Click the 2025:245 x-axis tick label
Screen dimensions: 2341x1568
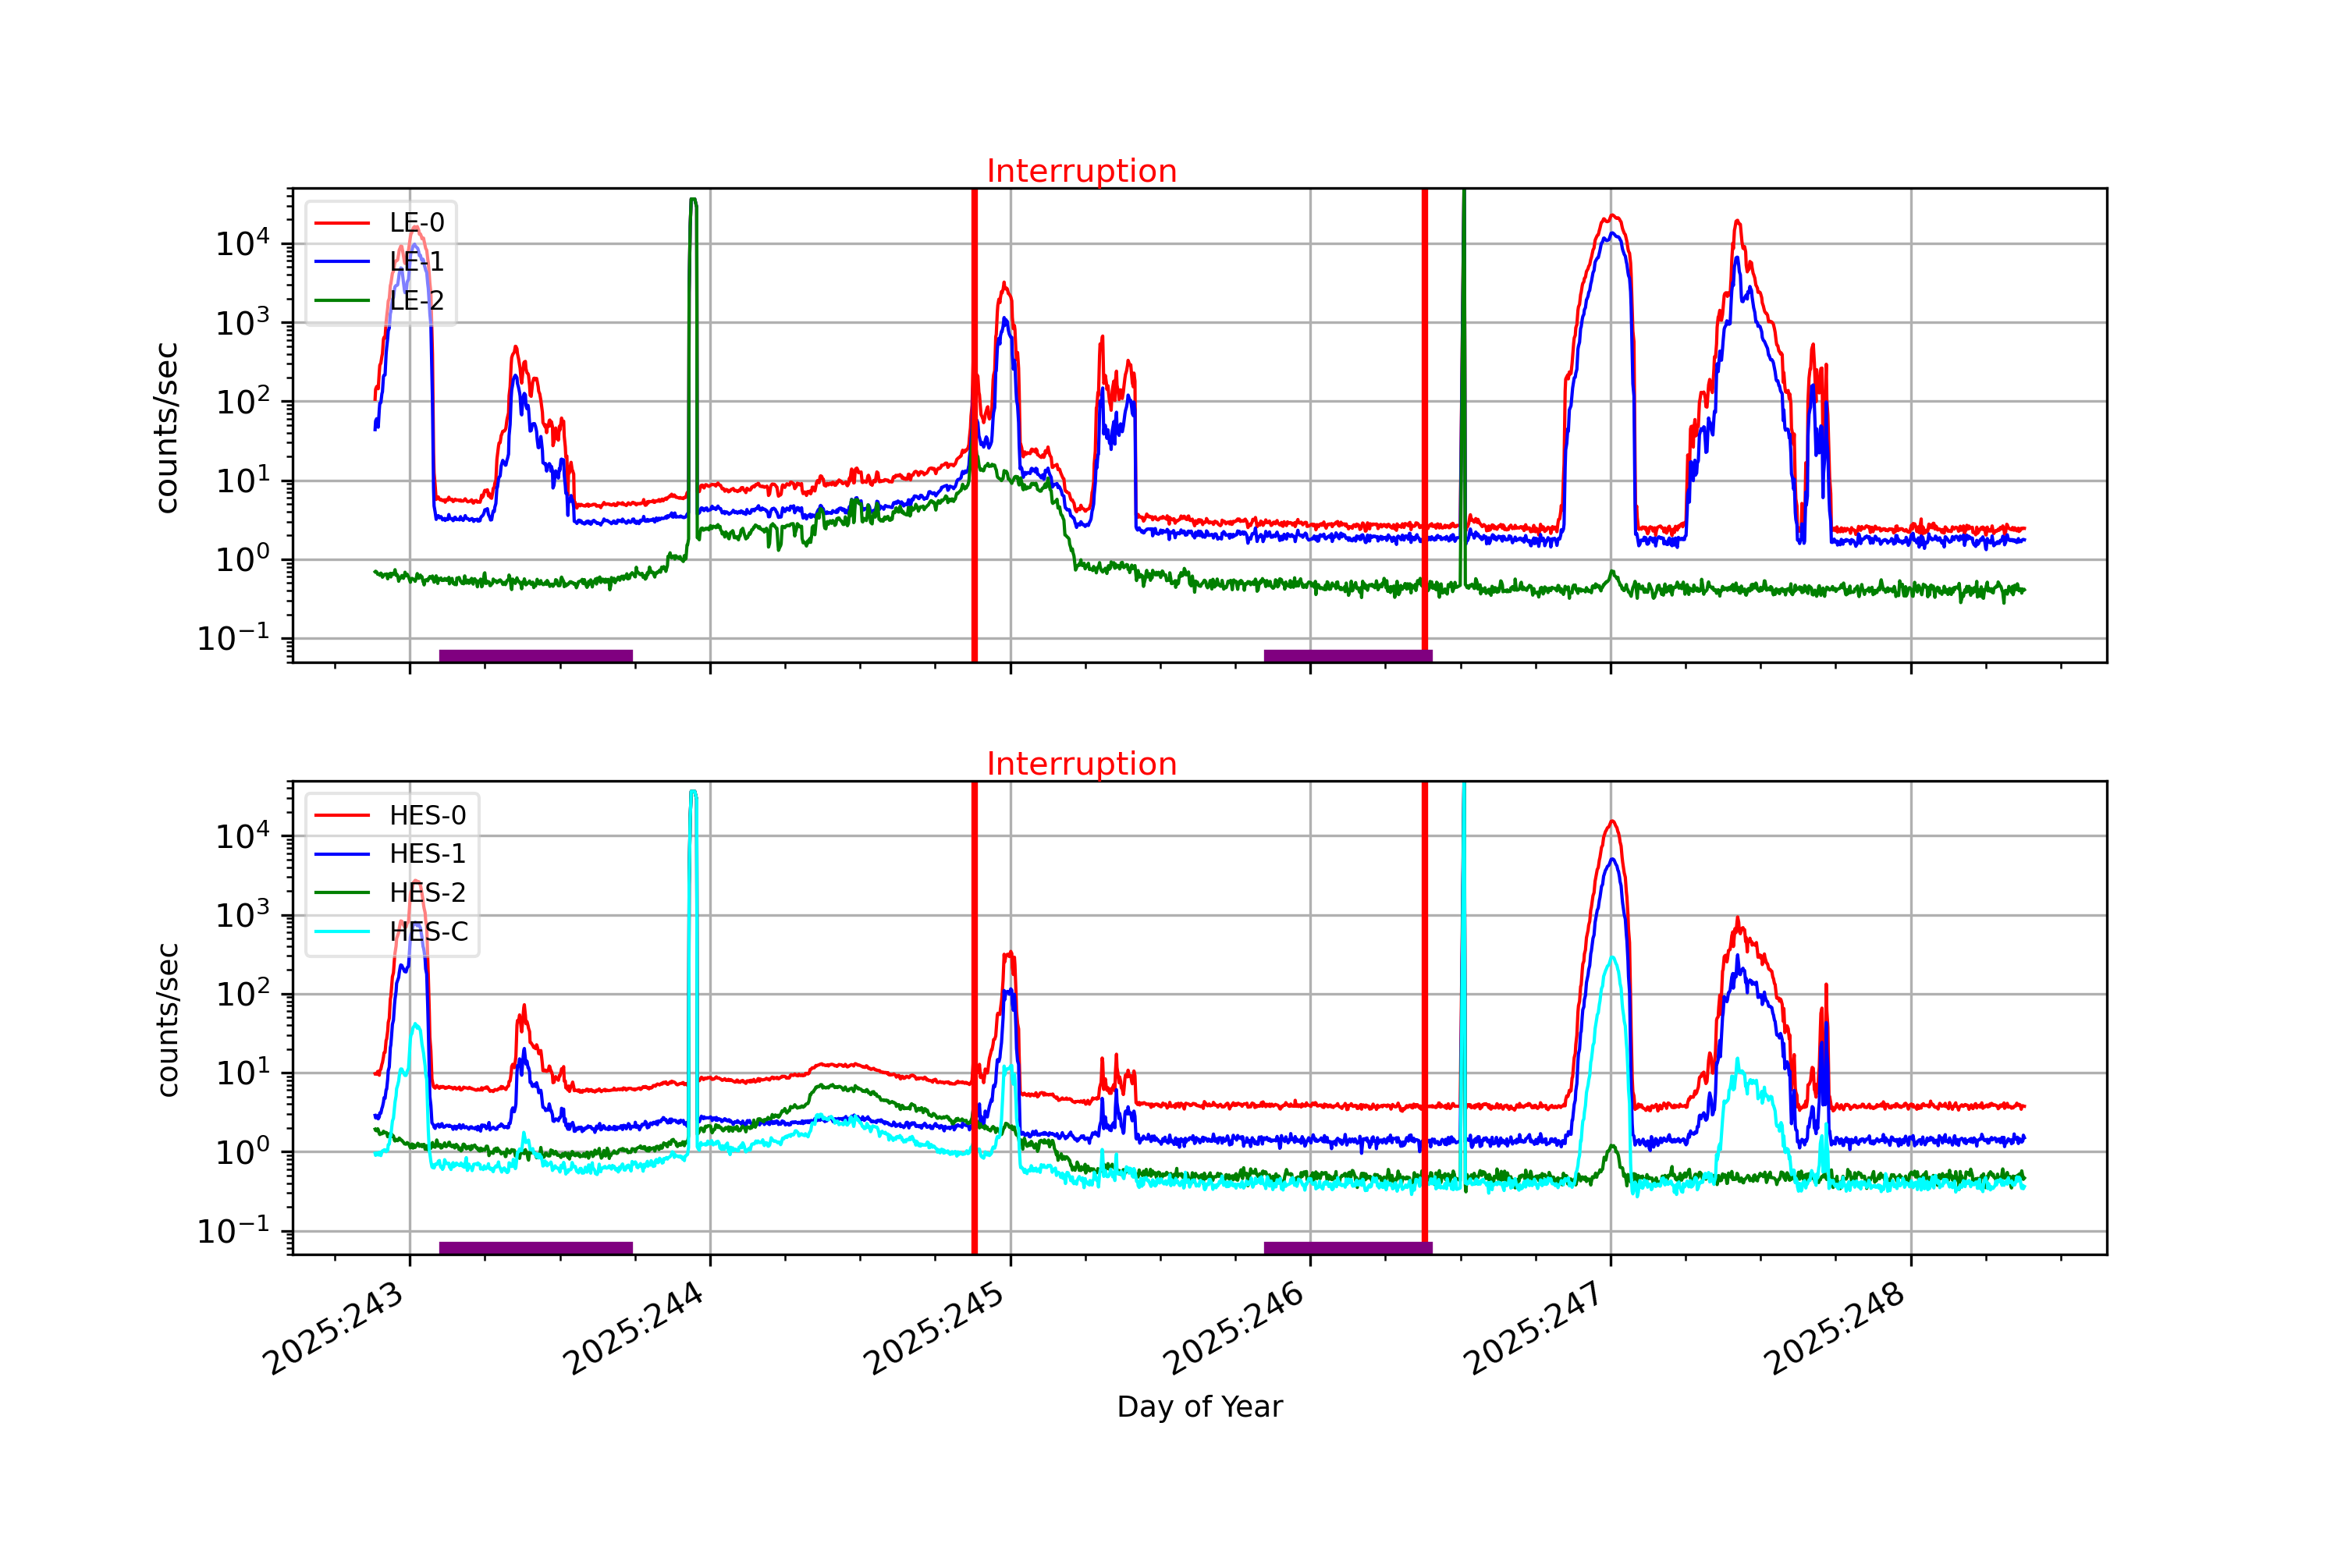pos(935,1328)
